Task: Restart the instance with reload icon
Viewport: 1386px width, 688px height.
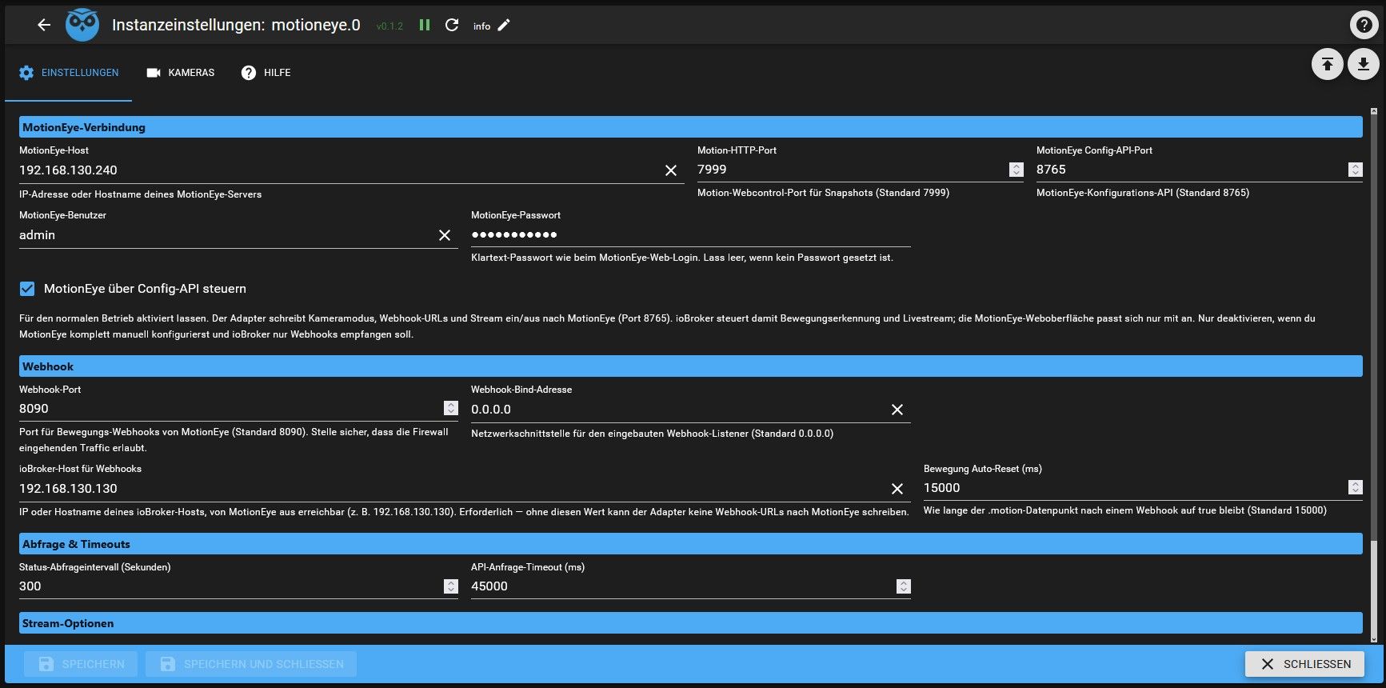Action: tap(452, 25)
